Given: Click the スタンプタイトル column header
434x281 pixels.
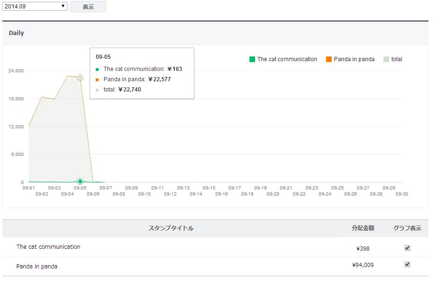Looking at the screenshot, I should (171, 228).
